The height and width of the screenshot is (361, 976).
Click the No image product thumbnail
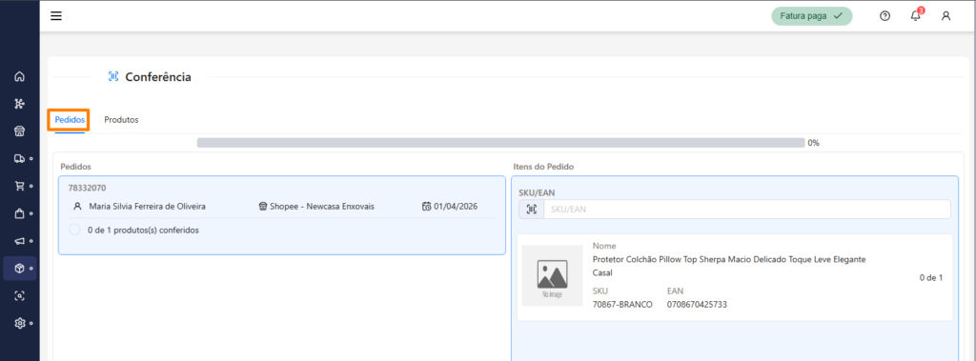tap(553, 275)
